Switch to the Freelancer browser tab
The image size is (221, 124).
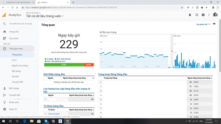tap(18, 2)
